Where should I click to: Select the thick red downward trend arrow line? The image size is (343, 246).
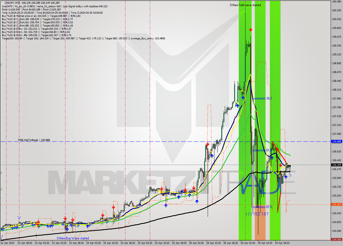point(280,152)
